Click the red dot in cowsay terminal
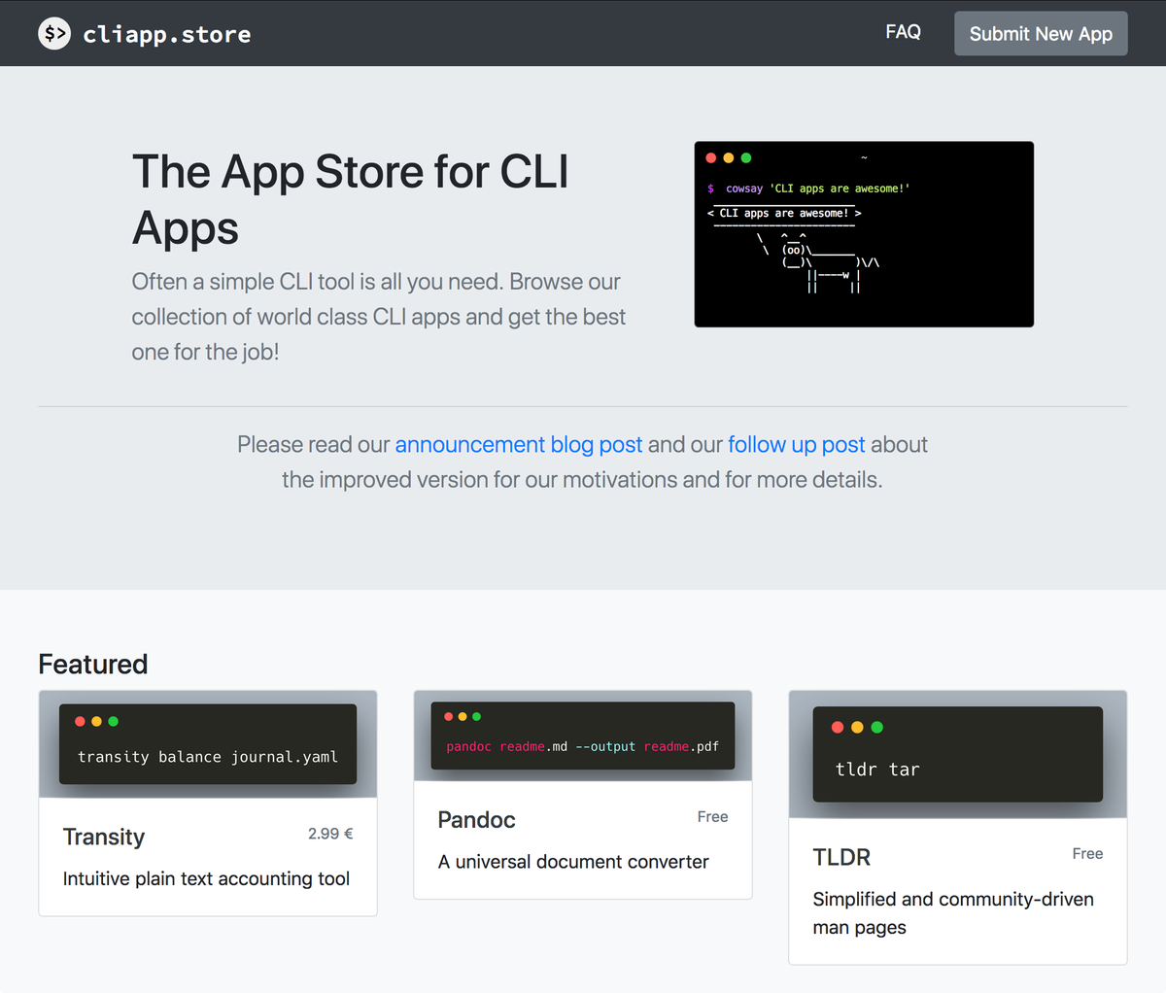The image size is (1166, 993). tap(711, 157)
